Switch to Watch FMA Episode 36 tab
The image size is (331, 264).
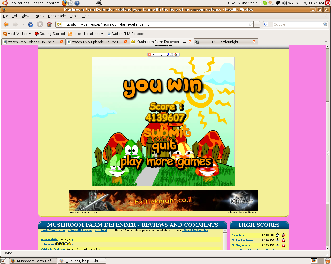pos(33,42)
